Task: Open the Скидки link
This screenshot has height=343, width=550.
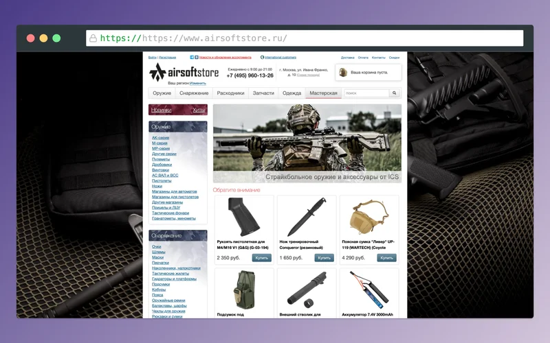Action: point(394,58)
